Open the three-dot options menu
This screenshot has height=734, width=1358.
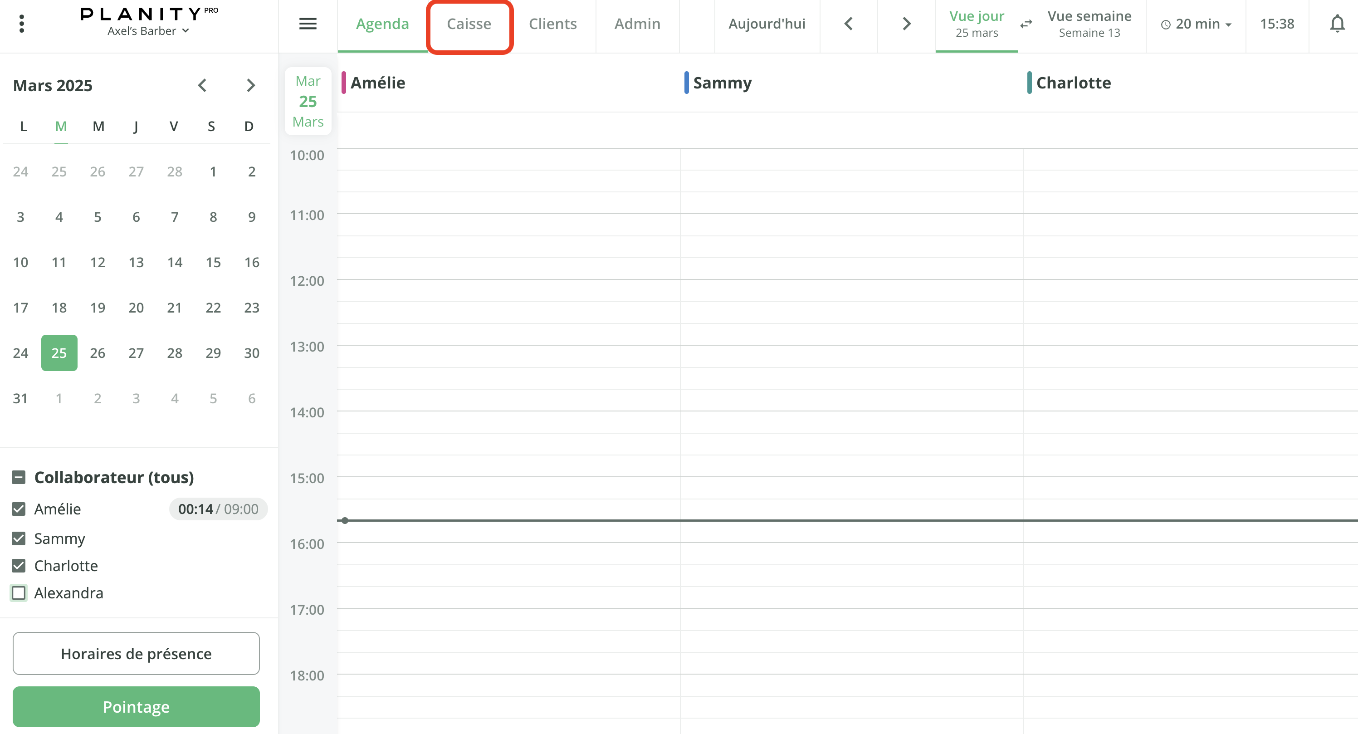[22, 24]
